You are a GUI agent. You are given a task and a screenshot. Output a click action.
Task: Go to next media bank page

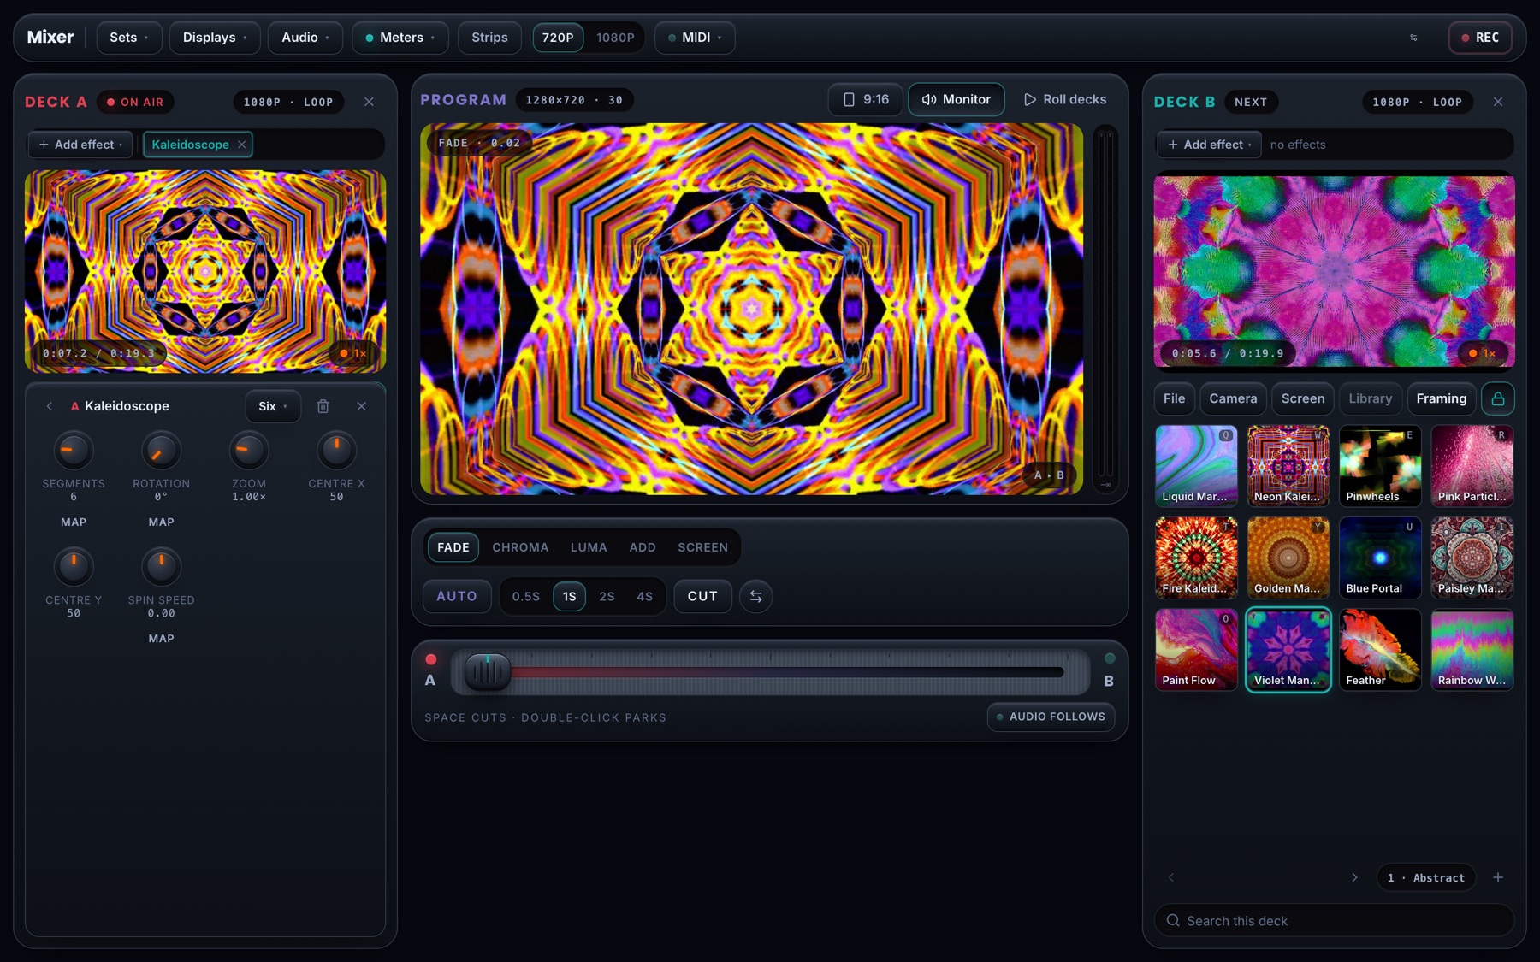click(x=1354, y=877)
